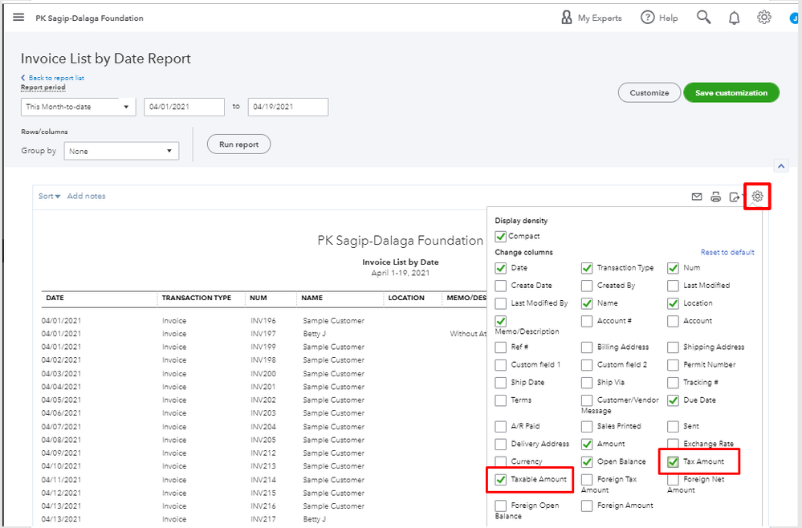This screenshot has width=802, height=528.
Task: Click the search magnifier icon
Action: click(704, 18)
